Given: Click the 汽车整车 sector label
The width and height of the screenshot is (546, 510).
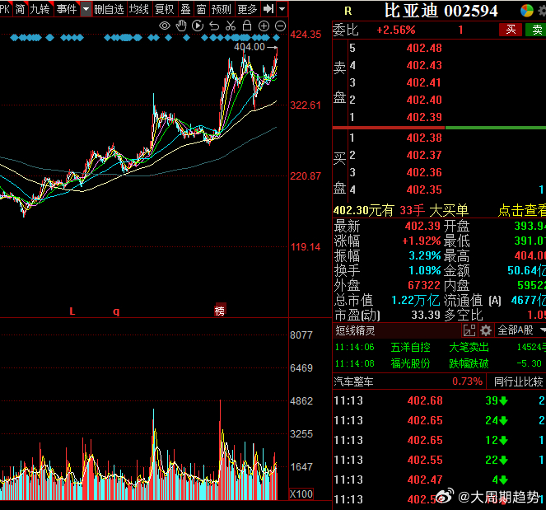Looking at the screenshot, I should 353,381.
